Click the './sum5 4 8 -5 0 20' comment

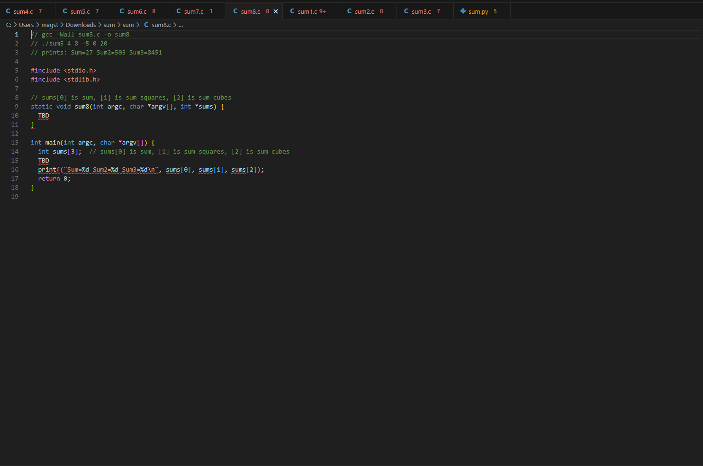[x=69, y=44]
